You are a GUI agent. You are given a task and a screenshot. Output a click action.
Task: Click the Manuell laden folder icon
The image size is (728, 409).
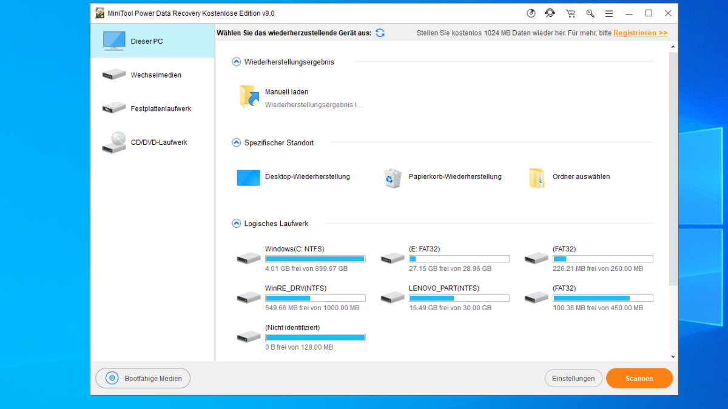coord(249,97)
